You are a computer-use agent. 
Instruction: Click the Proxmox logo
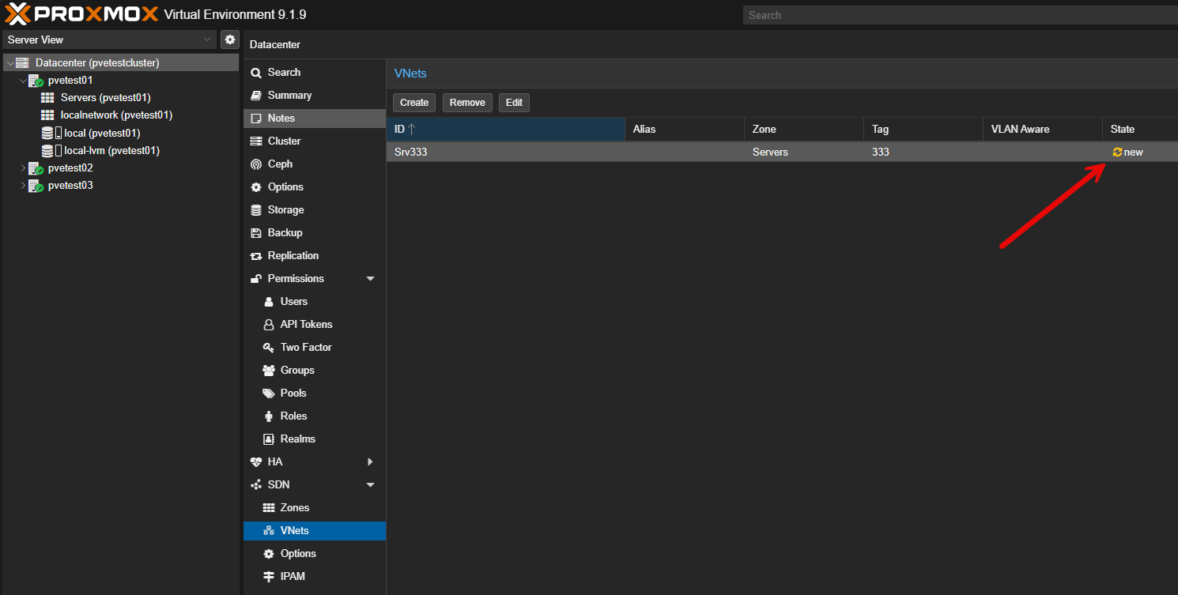(x=82, y=14)
